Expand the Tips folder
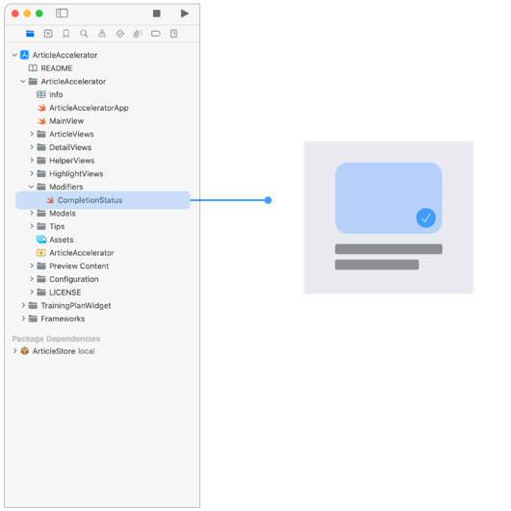Image resolution: width=511 pixels, height=511 pixels. (32, 226)
